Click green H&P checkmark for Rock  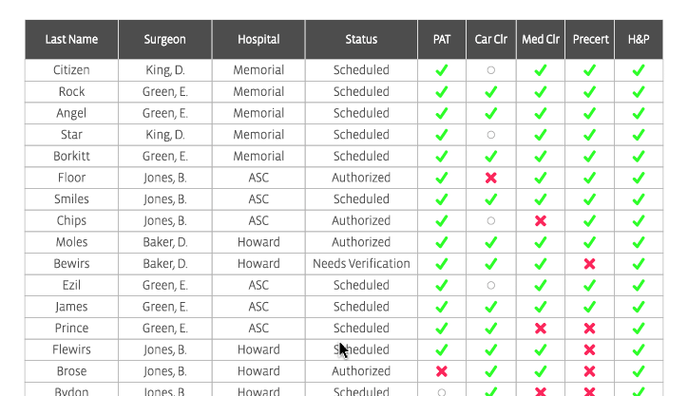pyautogui.click(x=639, y=92)
